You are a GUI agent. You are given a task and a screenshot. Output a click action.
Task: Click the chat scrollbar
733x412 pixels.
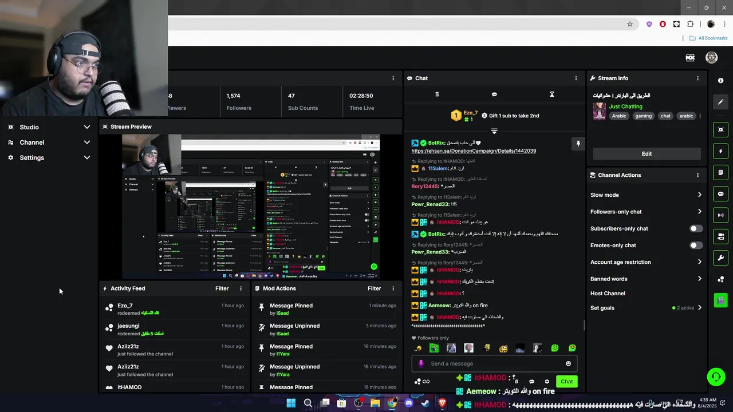click(584, 325)
